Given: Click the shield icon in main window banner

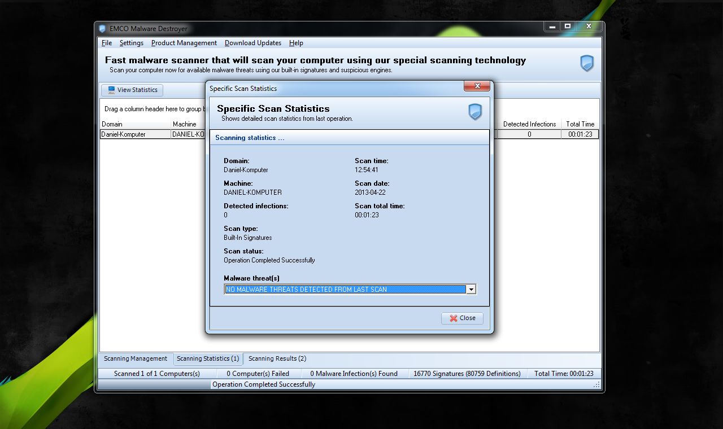Looking at the screenshot, I should (587, 63).
